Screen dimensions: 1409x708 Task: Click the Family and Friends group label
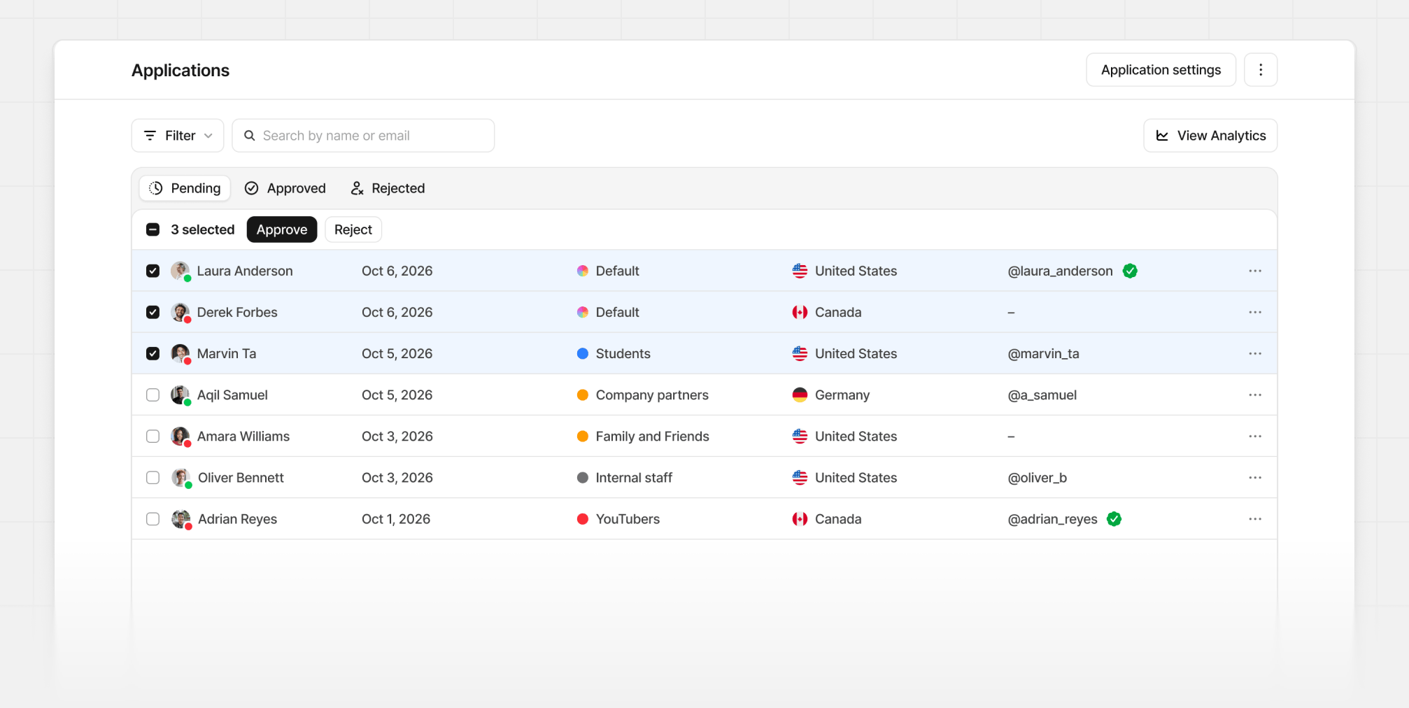click(x=652, y=436)
